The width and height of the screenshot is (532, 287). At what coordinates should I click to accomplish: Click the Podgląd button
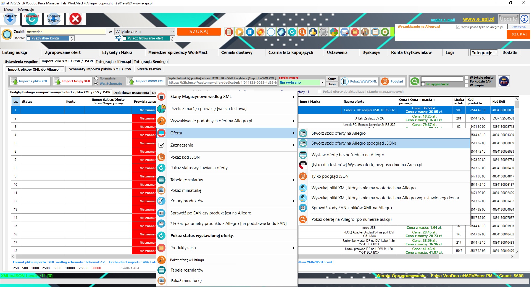(393, 81)
